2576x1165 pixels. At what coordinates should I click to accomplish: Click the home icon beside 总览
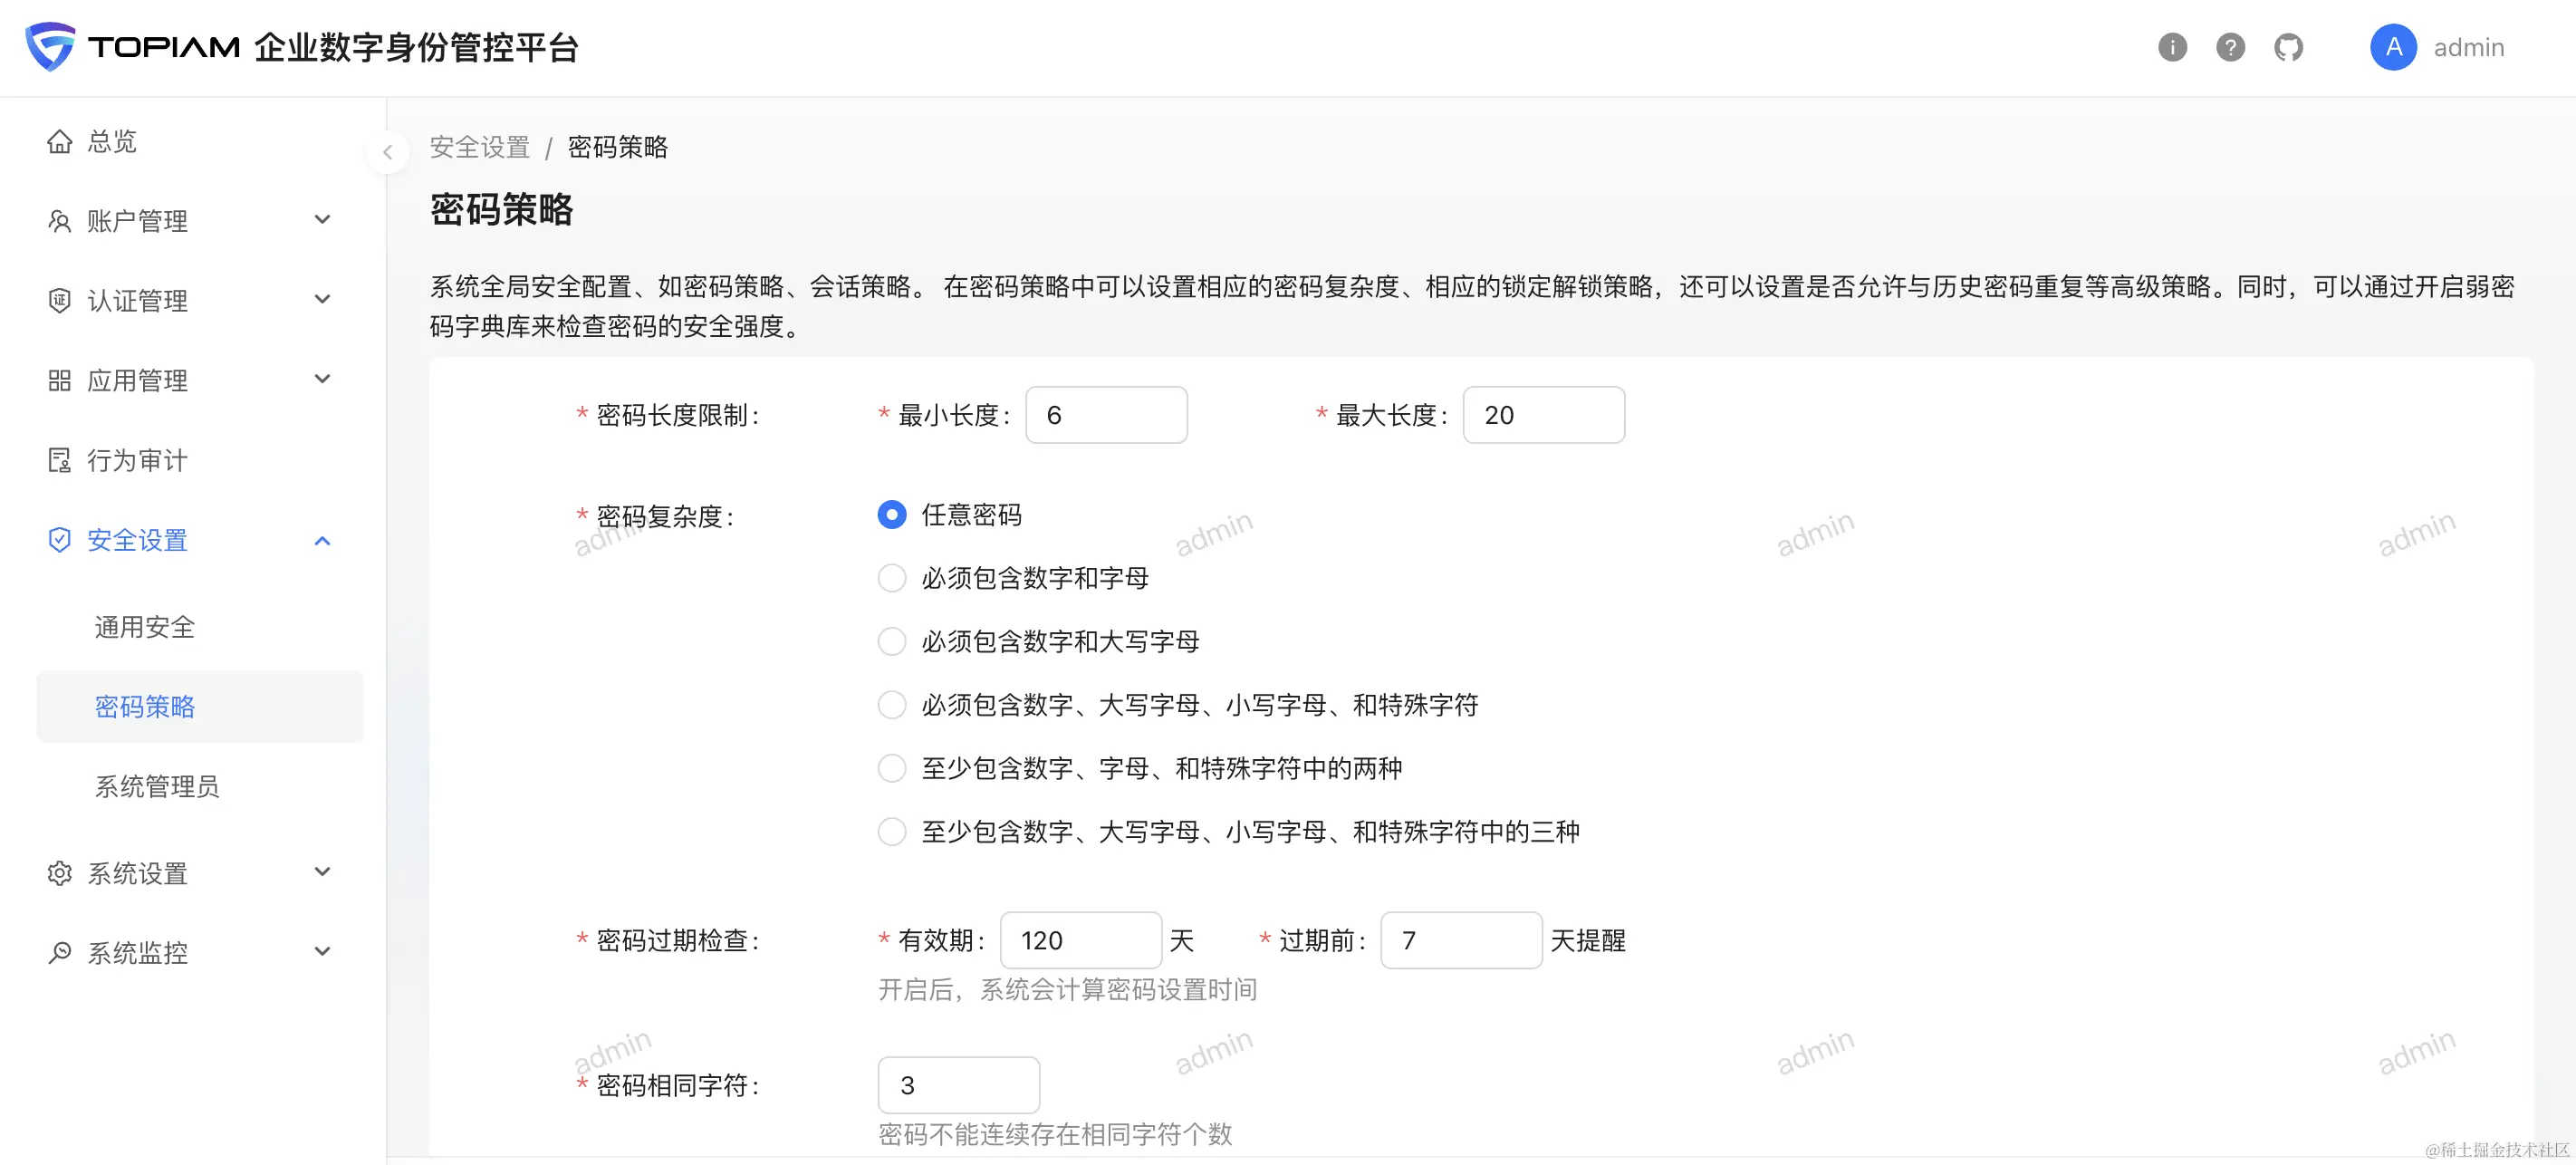coord(59,142)
